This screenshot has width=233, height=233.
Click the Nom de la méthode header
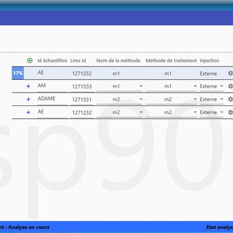(118, 61)
